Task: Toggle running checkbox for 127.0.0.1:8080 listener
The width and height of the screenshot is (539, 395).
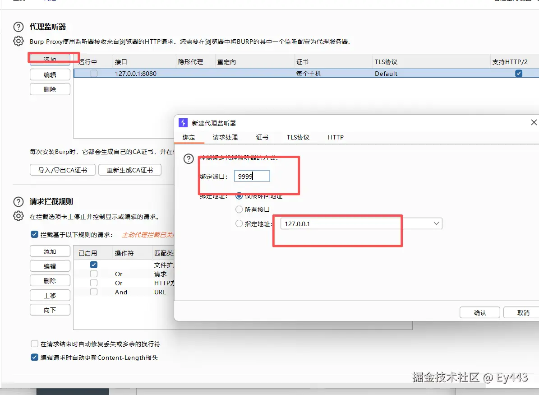Action: click(x=93, y=73)
